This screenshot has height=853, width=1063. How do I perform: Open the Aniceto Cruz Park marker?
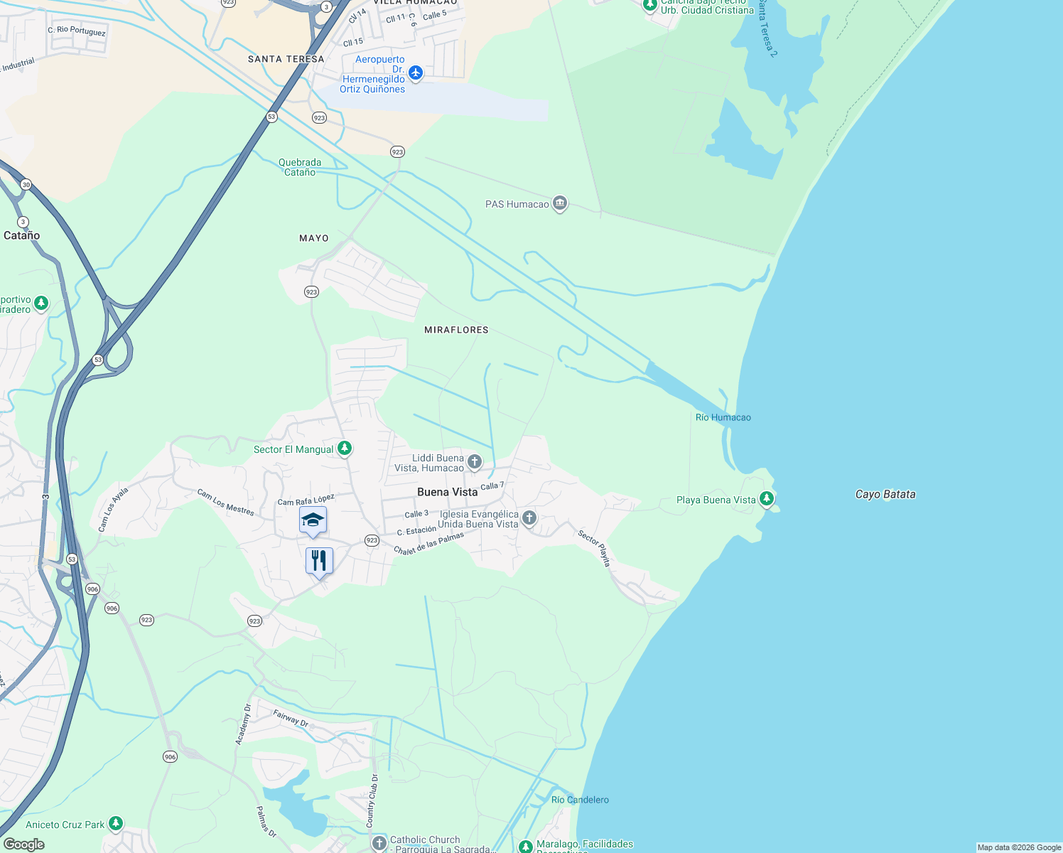point(116,824)
